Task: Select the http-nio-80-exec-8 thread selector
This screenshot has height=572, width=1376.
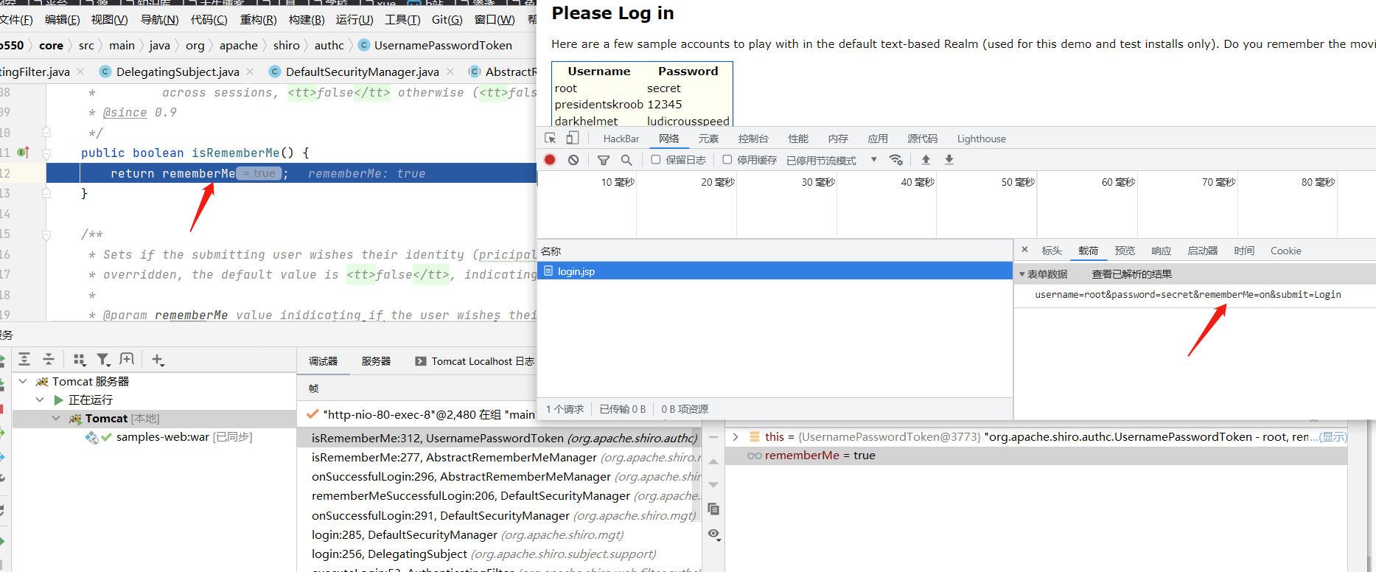Action: (423, 414)
